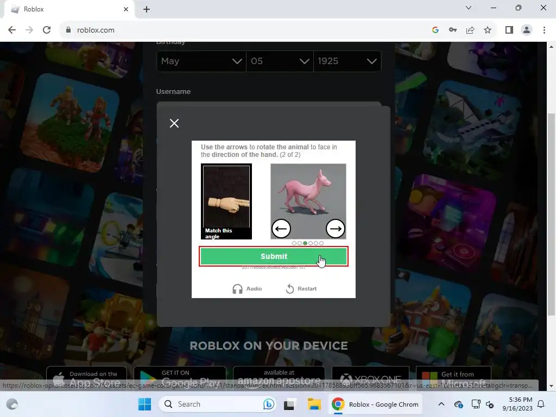The height and width of the screenshot is (417, 556).
Task: Click the page's vertical scrollbar thumb
Action: [x=551, y=214]
